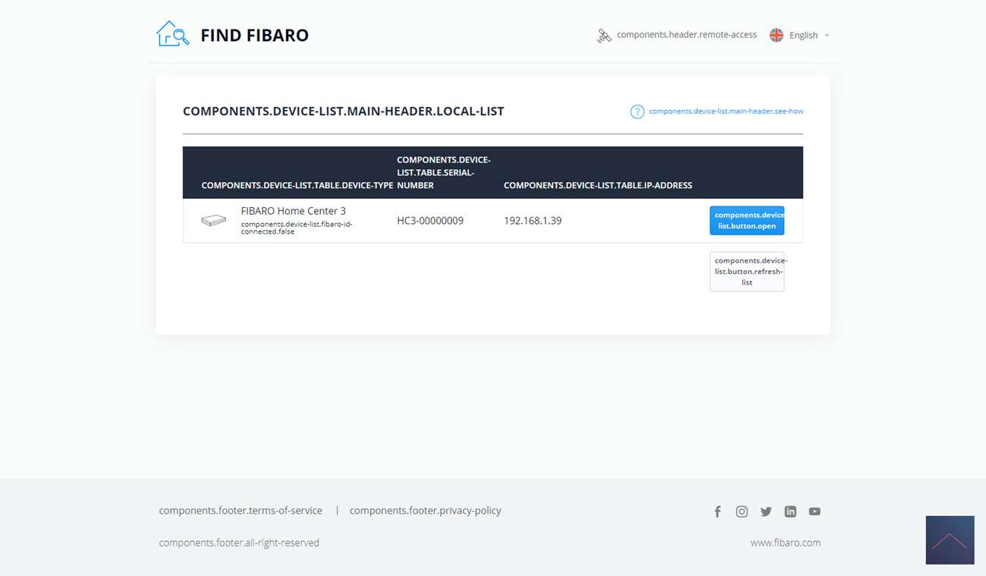Click the remote access satellite icon

[x=604, y=36]
